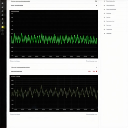This screenshot has width=128, height=128.
Task: Select the sidebar icon directly below the yellow one
Action: [2, 30]
